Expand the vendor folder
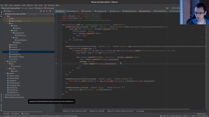The height and width of the screenshot is (117, 209). 6,73
